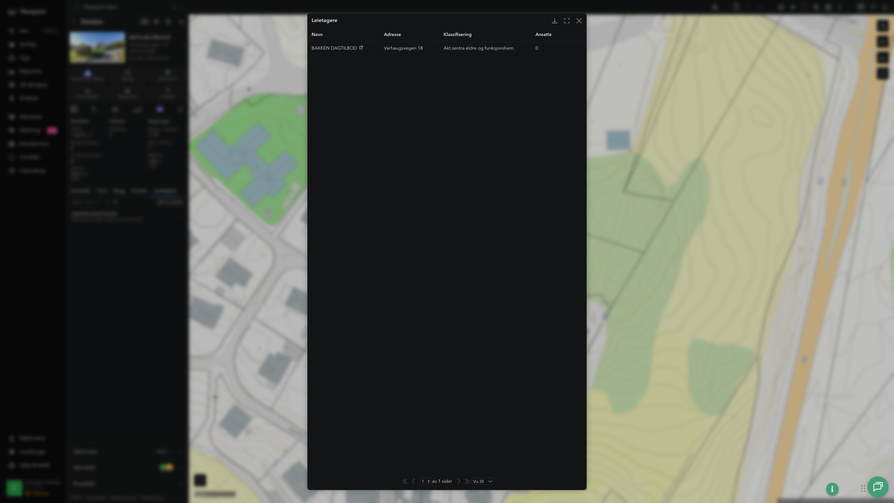Go to the previous page of tenants
The image size is (894, 503).
click(x=413, y=481)
